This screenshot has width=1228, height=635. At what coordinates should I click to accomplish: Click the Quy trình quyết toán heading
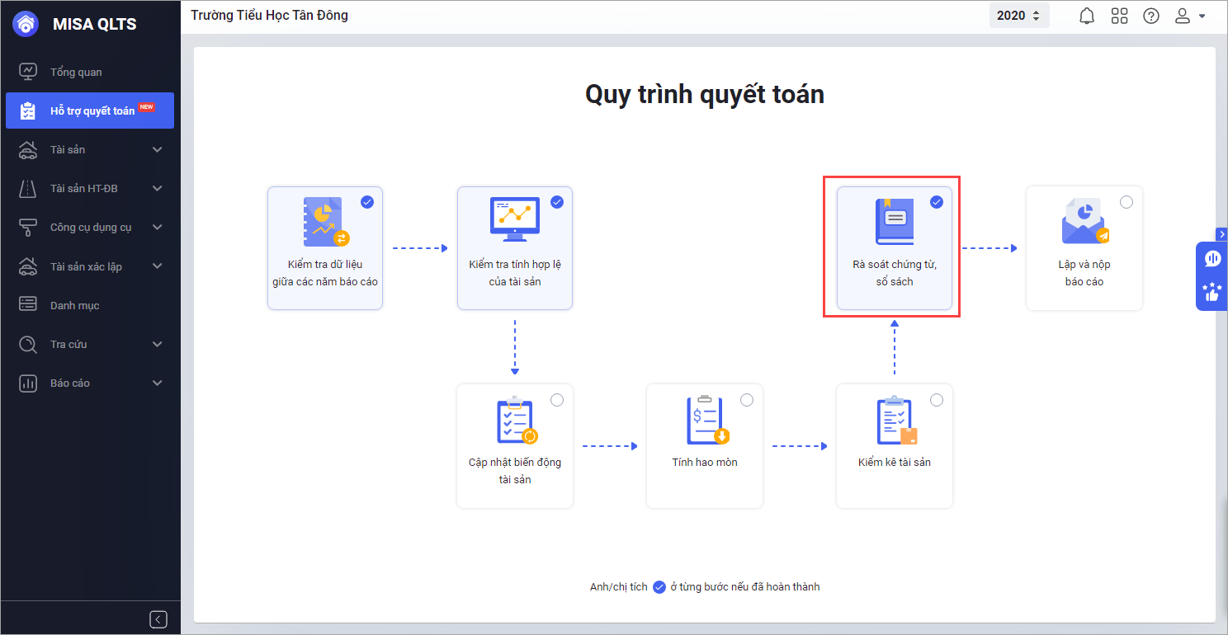(705, 94)
